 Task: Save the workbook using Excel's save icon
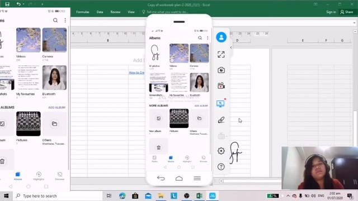point(7,4)
